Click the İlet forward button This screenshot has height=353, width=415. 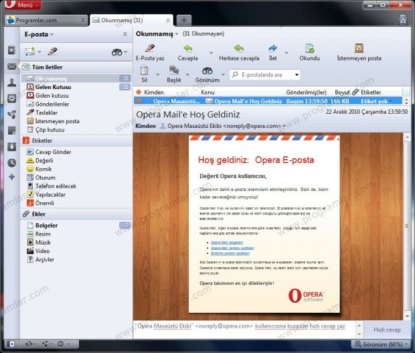(x=273, y=53)
